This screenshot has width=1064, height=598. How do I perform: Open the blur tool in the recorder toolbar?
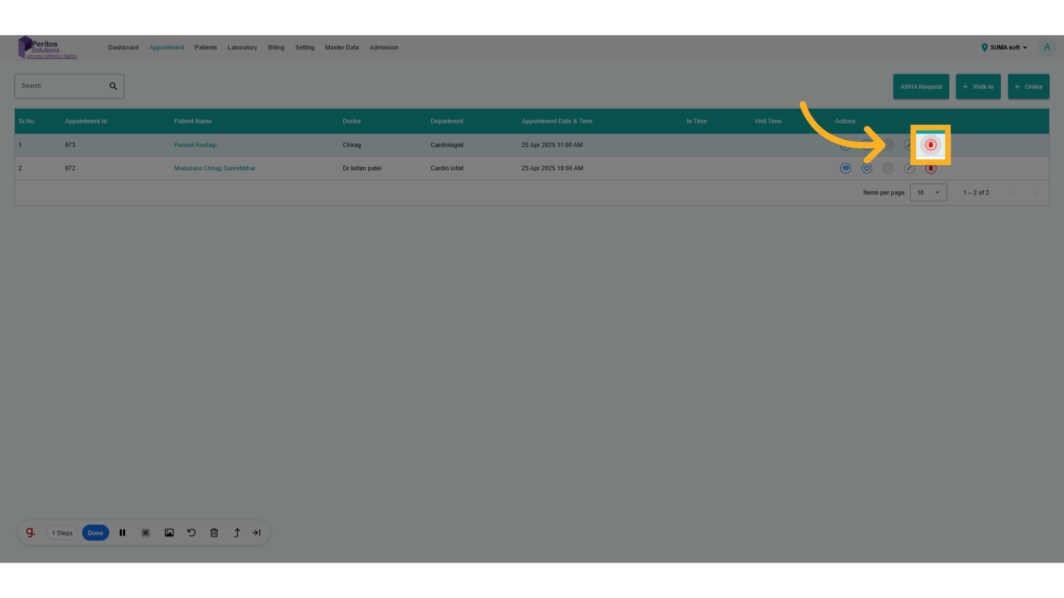point(146,532)
